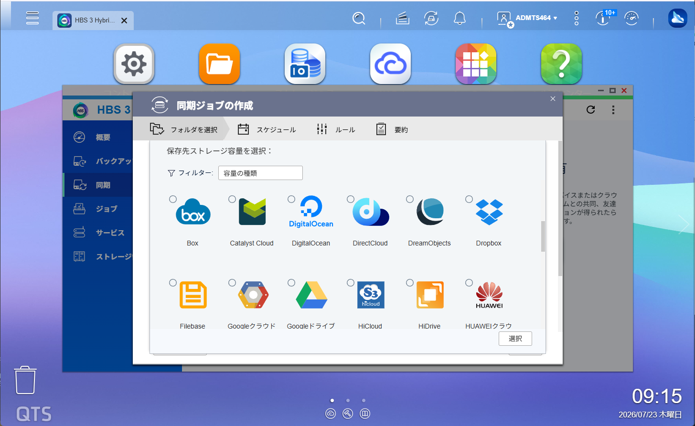Launch the File Station folder desktop icon
This screenshot has width=695, height=426.
219,64
